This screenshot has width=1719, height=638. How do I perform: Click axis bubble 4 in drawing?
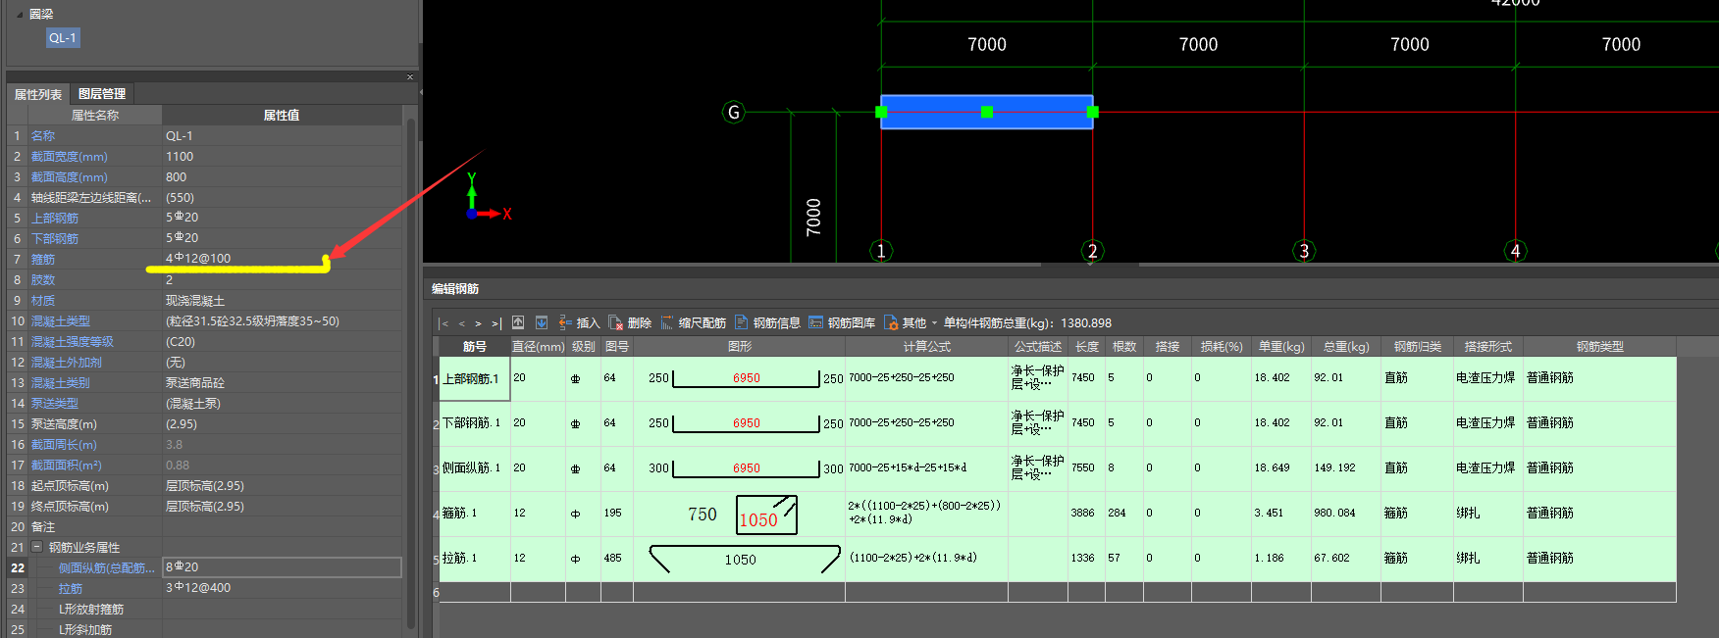[x=1516, y=251]
